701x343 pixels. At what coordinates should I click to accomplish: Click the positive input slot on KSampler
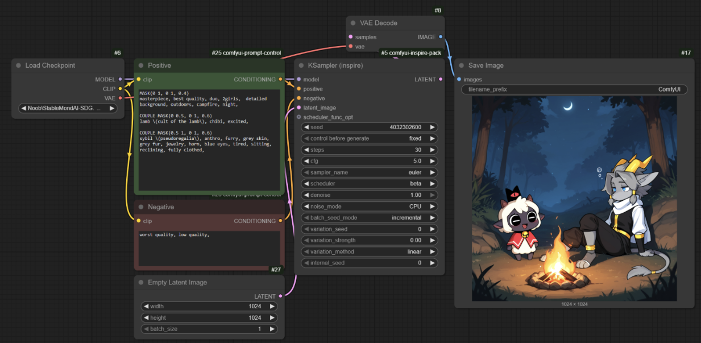298,89
